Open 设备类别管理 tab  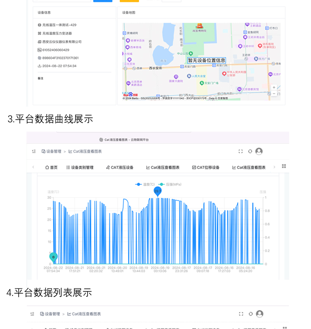tap(80, 167)
